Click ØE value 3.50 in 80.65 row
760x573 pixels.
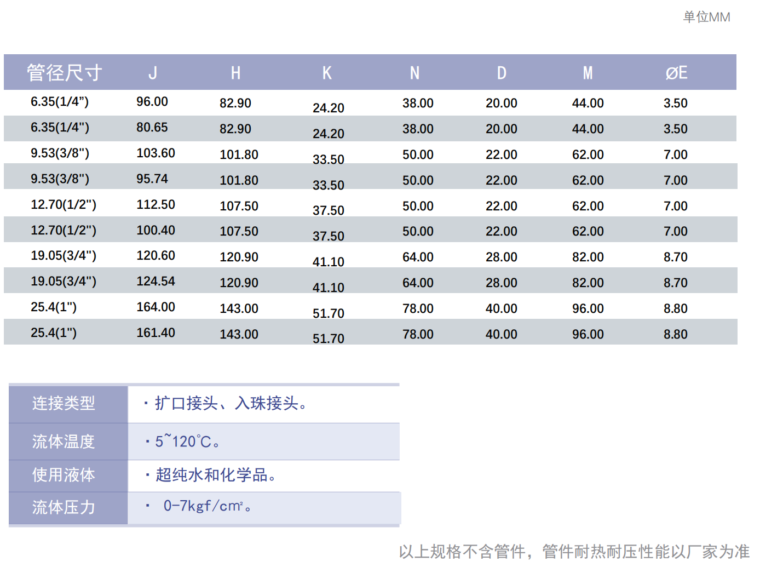point(676,129)
